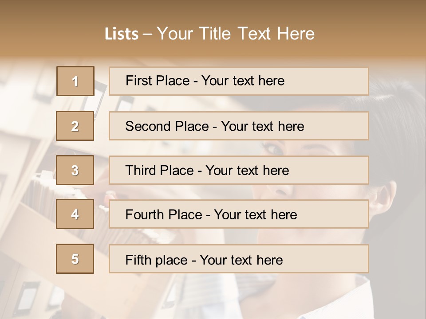Click the woman's eye in background photo
Screen dimensions: 426x319
pyautogui.click(x=276, y=149)
